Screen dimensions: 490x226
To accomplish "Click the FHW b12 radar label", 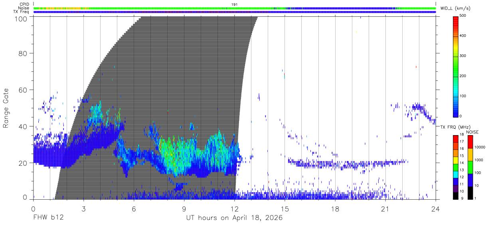I will 48,218.
